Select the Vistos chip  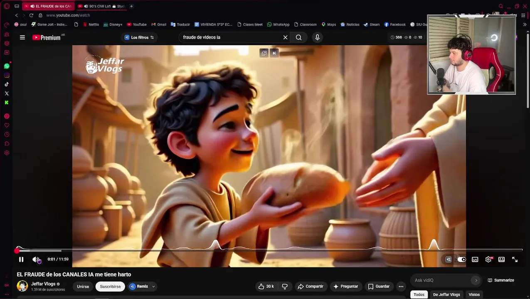[x=474, y=294]
